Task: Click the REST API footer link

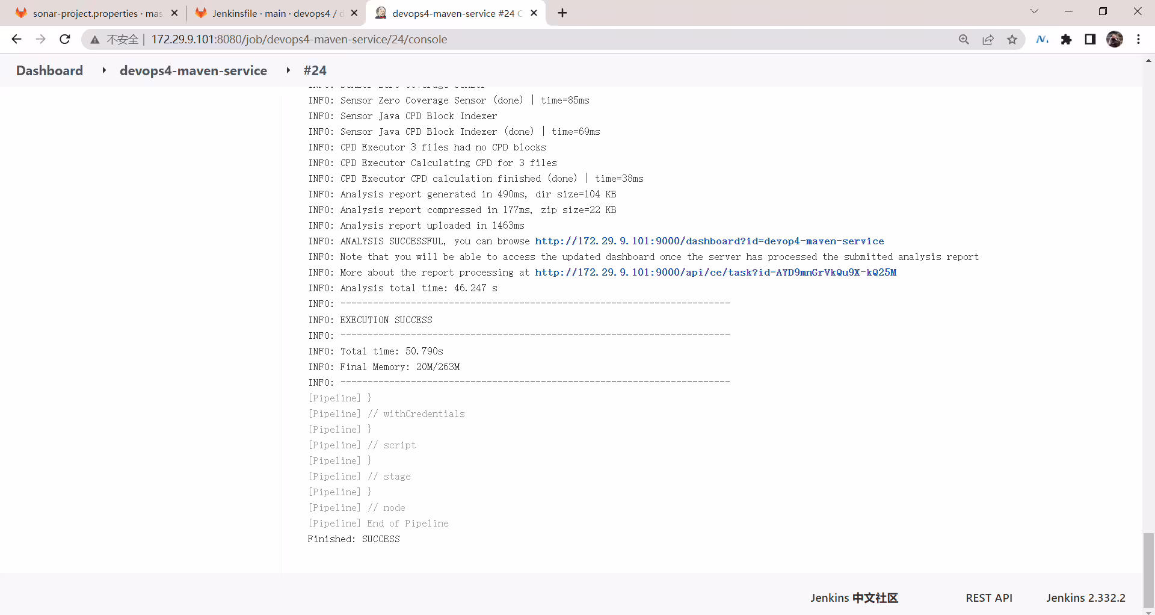Action: 989,598
